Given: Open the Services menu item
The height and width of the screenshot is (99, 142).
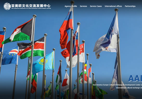Looking at the screenshot, I should point(83,6).
